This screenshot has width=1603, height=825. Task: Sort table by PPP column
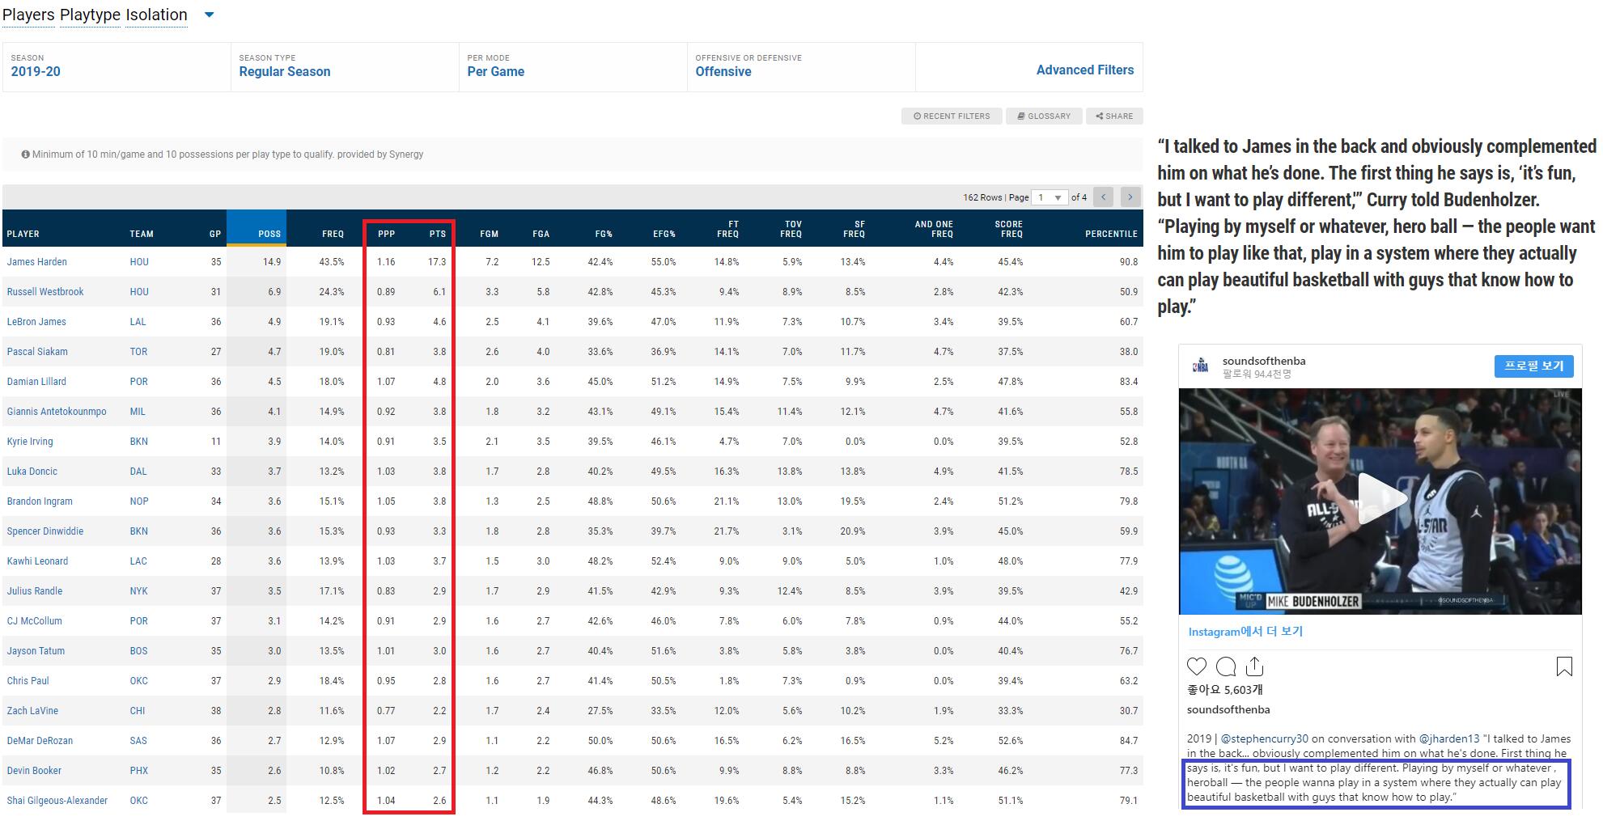(x=386, y=234)
